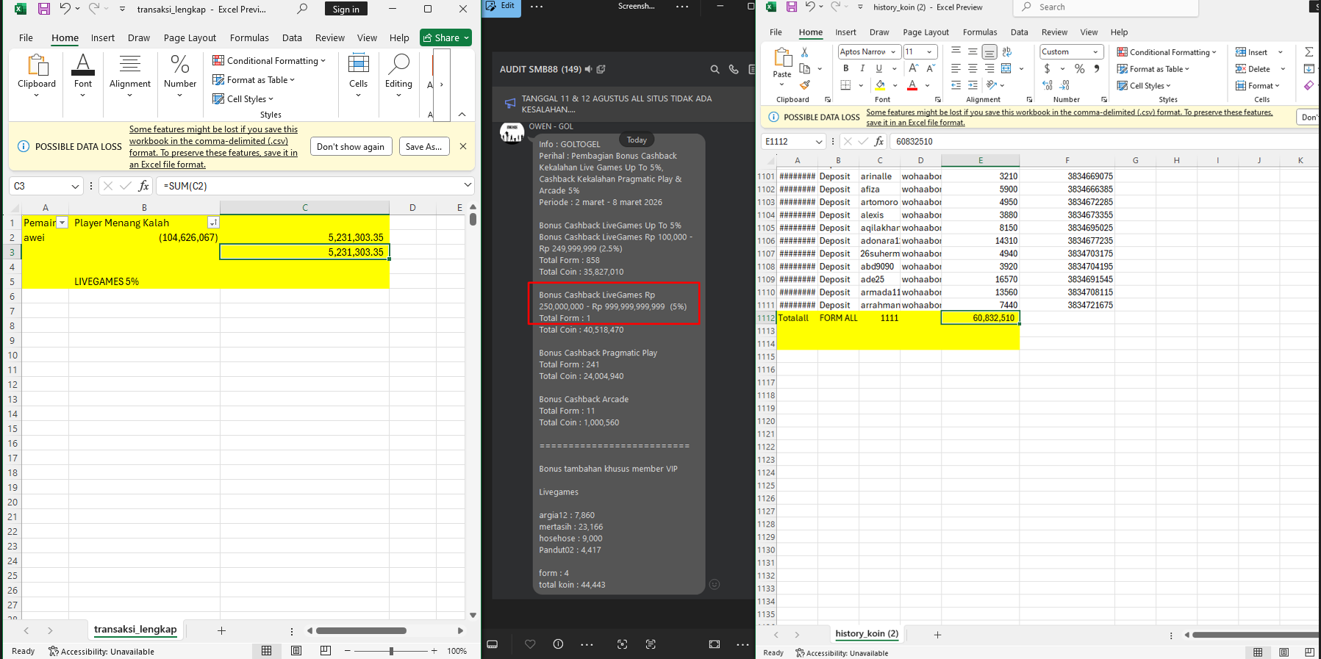
Task: Open the Aptos Narrow font name dropdown
Action: tap(893, 52)
